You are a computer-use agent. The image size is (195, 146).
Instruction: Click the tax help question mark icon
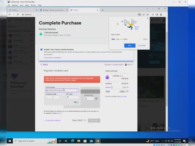112,87
